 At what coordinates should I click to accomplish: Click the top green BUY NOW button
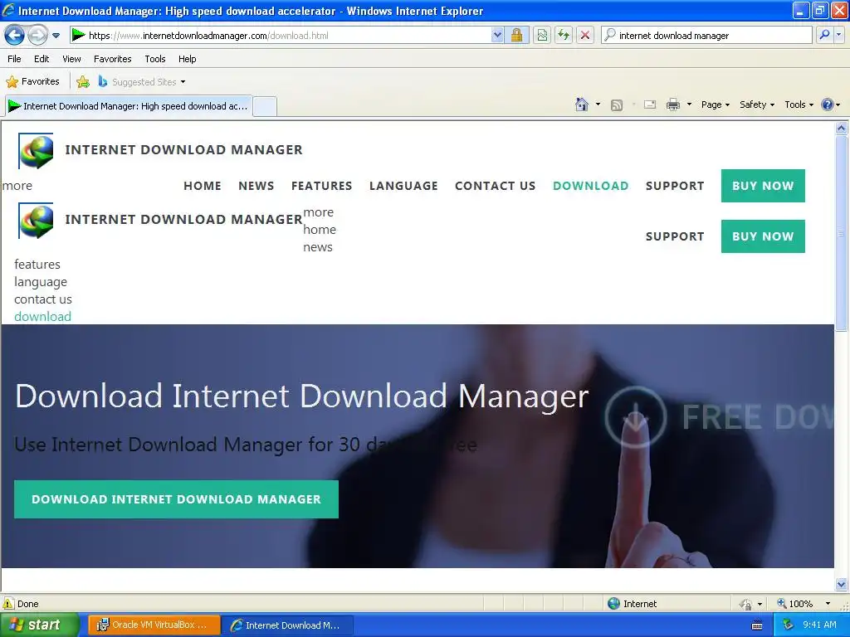click(763, 186)
